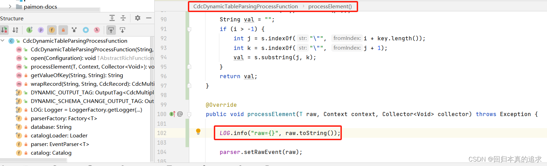Click parser.setRawEvent(raw) on line 104
Viewport: 547px width, 166px height.
click(x=261, y=152)
